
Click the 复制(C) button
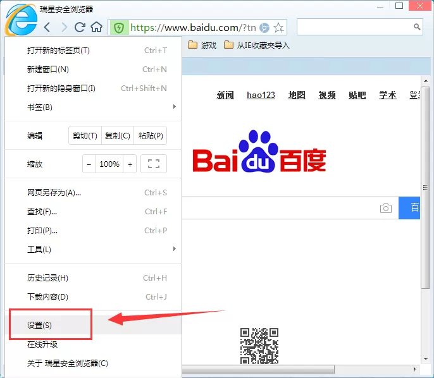point(118,135)
